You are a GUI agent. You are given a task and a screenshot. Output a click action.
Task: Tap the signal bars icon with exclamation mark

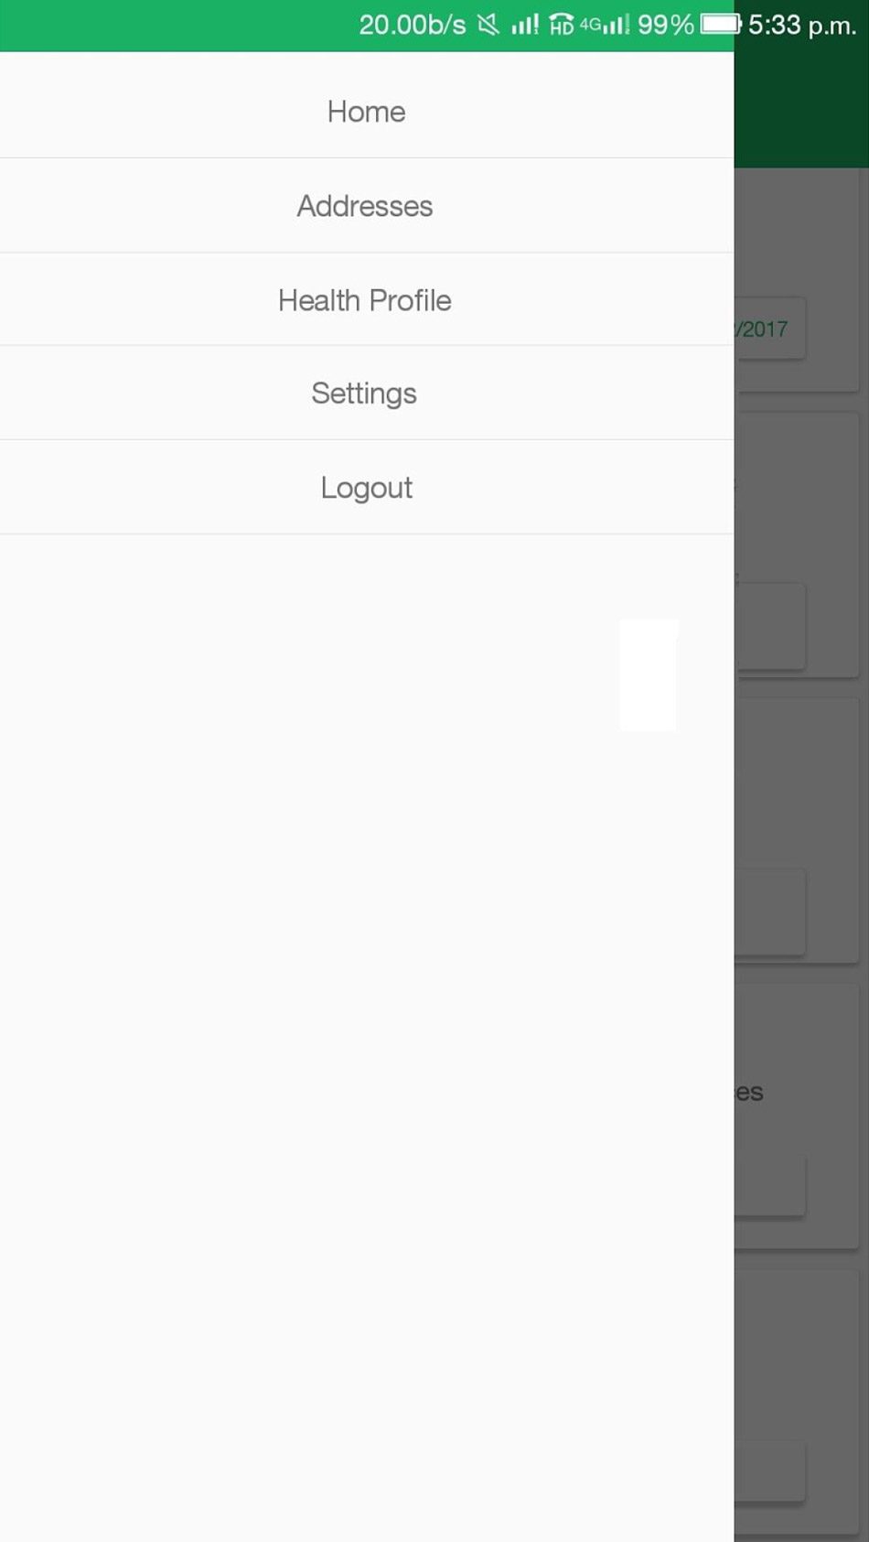tap(524, 25)
